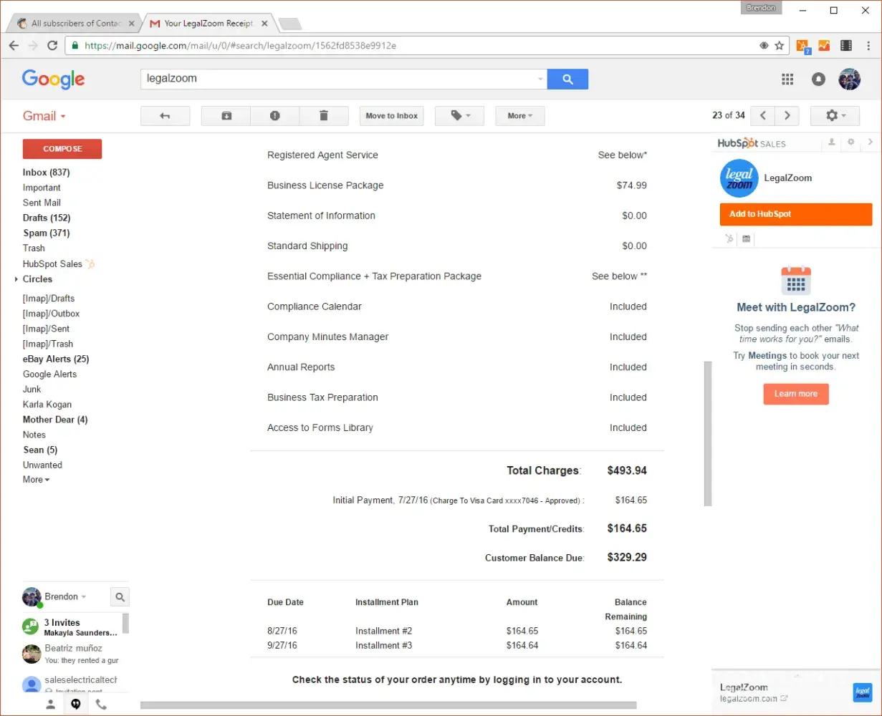Open the More actions dropdown
This screenshot has height=716, width=882.
pyautogui.click(x=519, y=116)
